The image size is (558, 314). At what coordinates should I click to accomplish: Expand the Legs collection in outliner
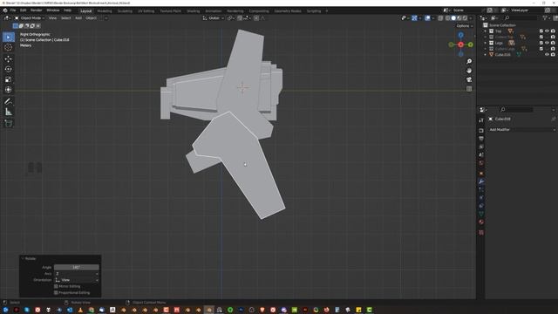click(485, 43)
